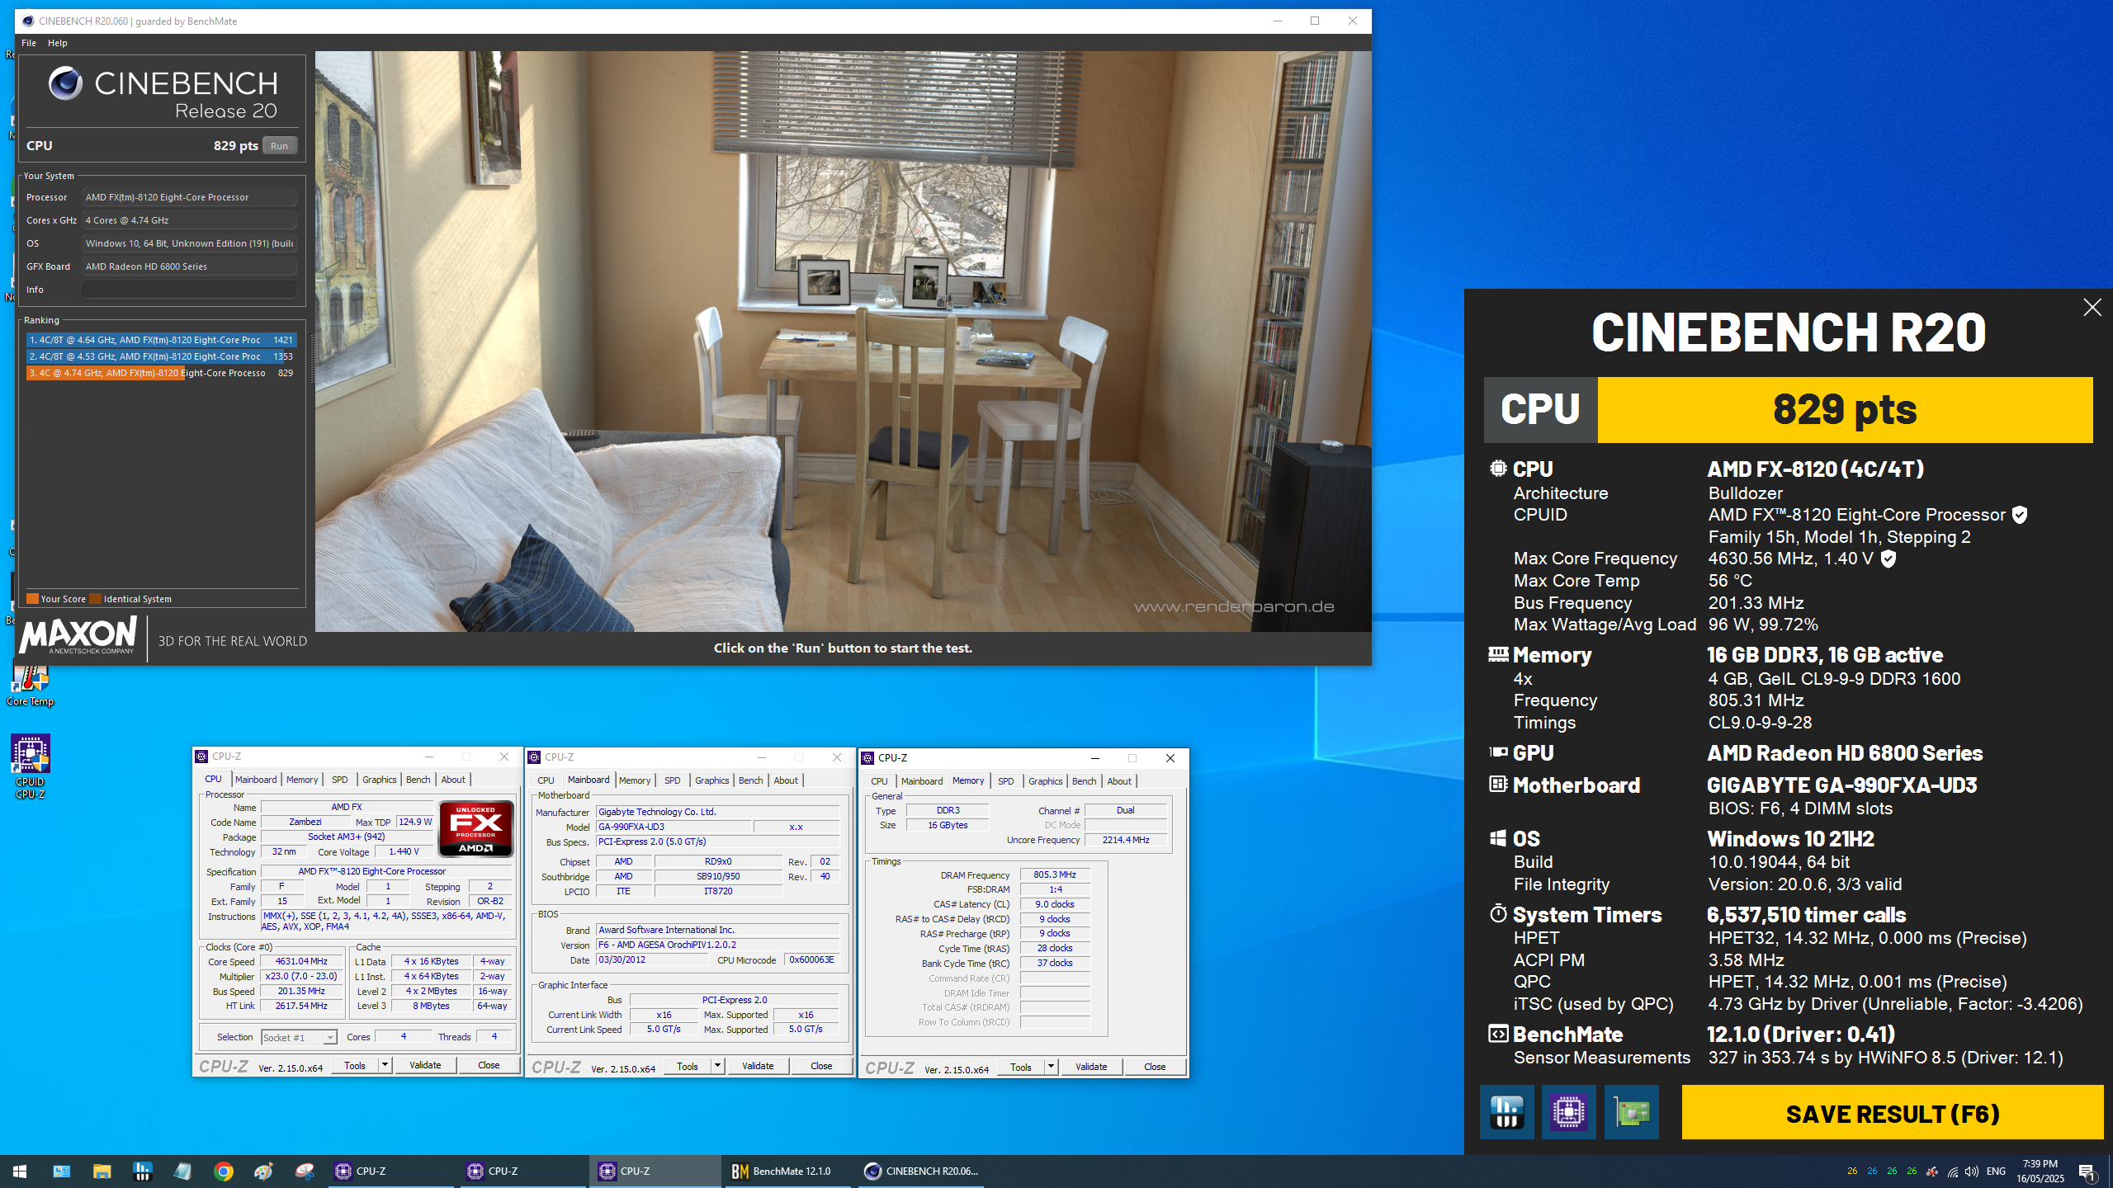The height and width of the screenshot is (1188, 2113).
Task: Launch GPU-Z card icon in BenchMate panel
Action: 1631,1112
